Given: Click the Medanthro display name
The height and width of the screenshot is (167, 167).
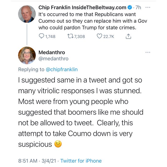Looking at the screenshot, I should pos(52,52).
